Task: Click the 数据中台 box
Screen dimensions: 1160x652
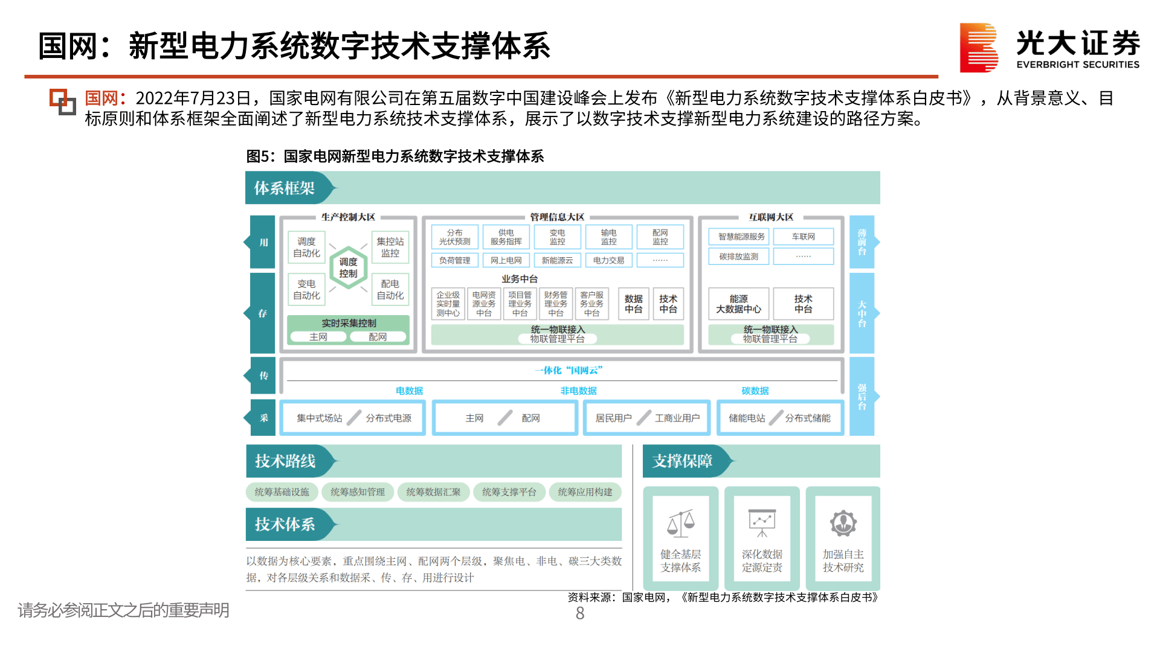Action: pos(634,304)
